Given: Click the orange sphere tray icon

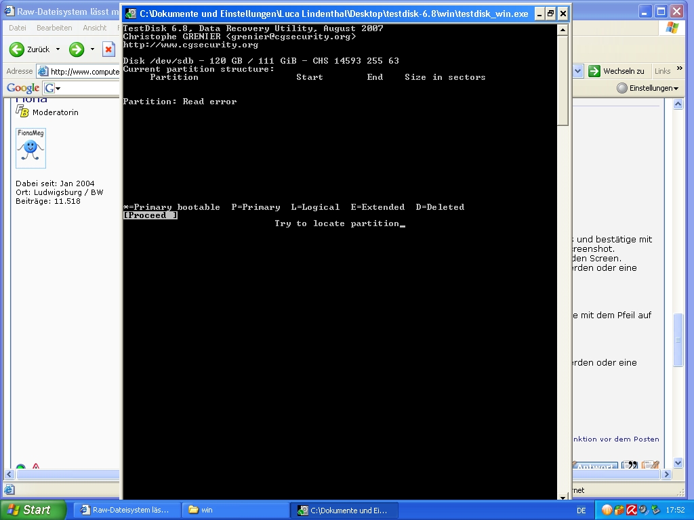Looking at the screenshot, I should pyautogui.click(x=607, y=511).
